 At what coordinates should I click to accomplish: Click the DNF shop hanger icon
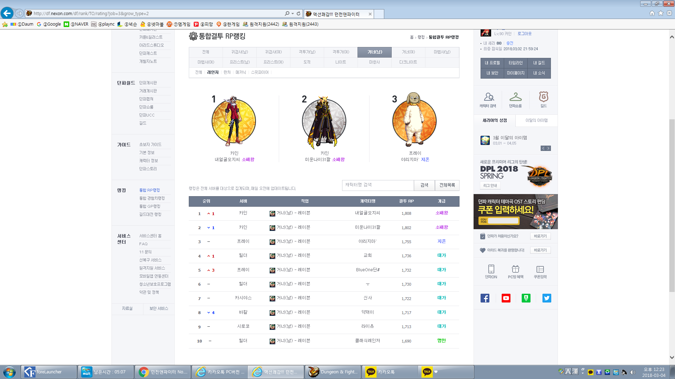tap(515, 97)
